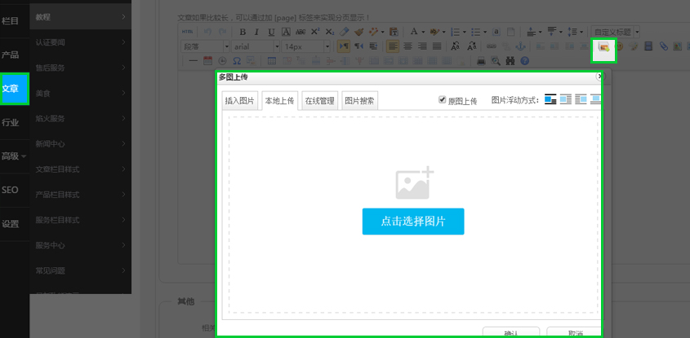
Task: Open the 产品 section in left navigation
Action: tap(15, 55)
